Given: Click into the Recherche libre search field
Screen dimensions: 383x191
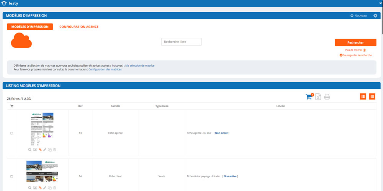Looking at the screenshot, I should pos(181,42).
